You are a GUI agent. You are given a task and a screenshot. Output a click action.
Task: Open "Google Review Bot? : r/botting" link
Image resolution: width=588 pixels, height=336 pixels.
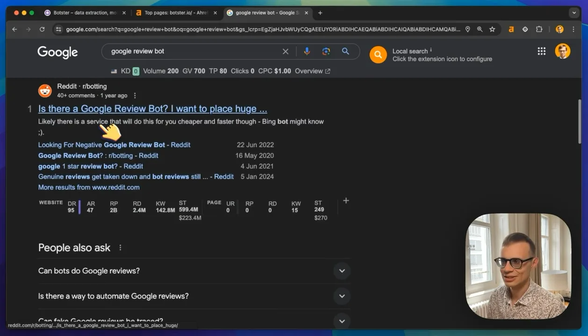(98, 155)
